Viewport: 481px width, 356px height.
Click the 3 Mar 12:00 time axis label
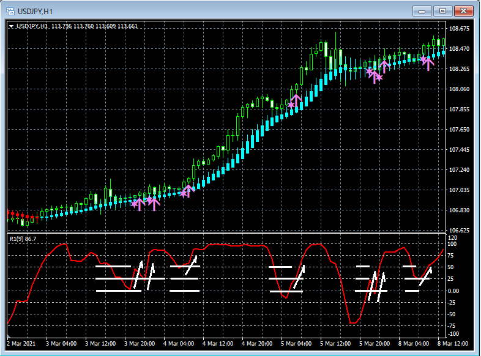pos(100,343)
